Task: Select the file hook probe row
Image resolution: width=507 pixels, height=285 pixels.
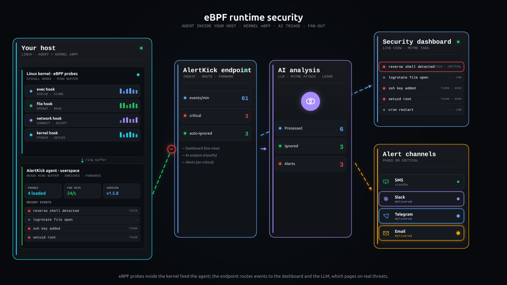Action: tap(82, 106)
